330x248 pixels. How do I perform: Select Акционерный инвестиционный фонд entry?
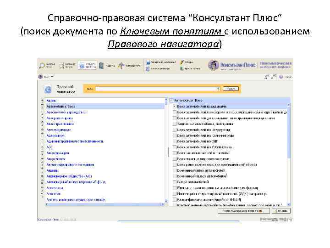(x=76, y=182)
